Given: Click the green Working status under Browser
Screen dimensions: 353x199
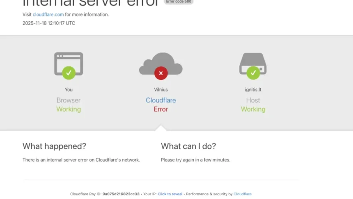Looking at the screenshot, I should (69, 109).
